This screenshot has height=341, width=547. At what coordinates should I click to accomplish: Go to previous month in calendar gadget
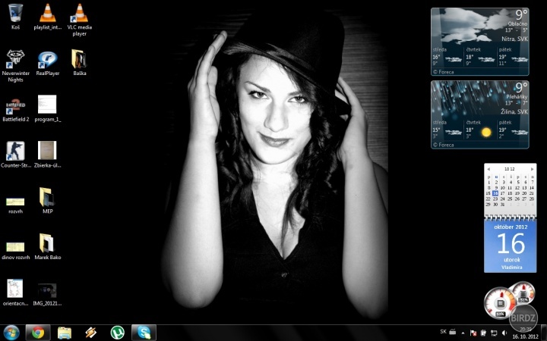pos(489,169)
